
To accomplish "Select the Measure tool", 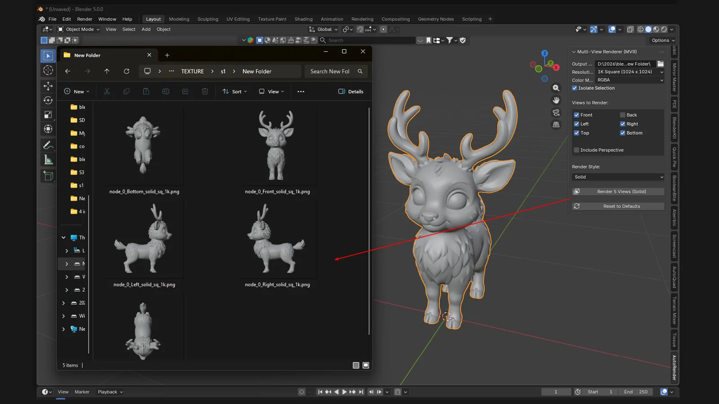I will [x=48, y=159].
